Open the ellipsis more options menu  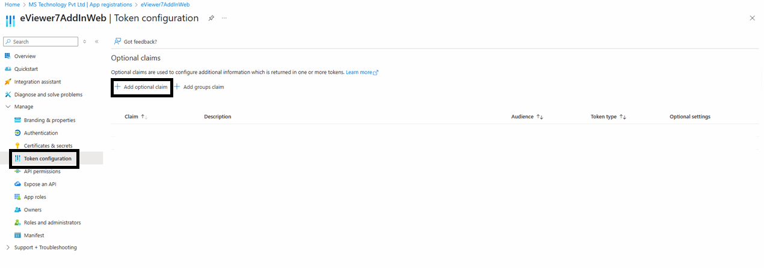pos(224,18)
